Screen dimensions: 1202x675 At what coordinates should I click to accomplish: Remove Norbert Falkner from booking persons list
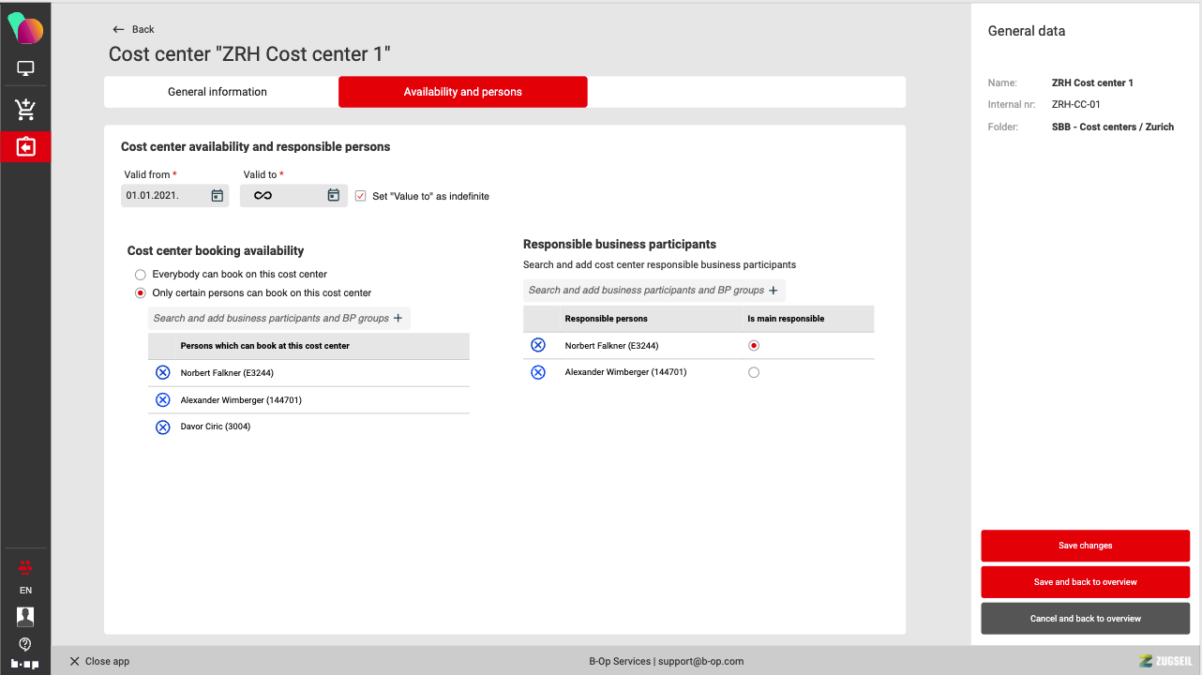pyautogui.click(x=162, y=373)
